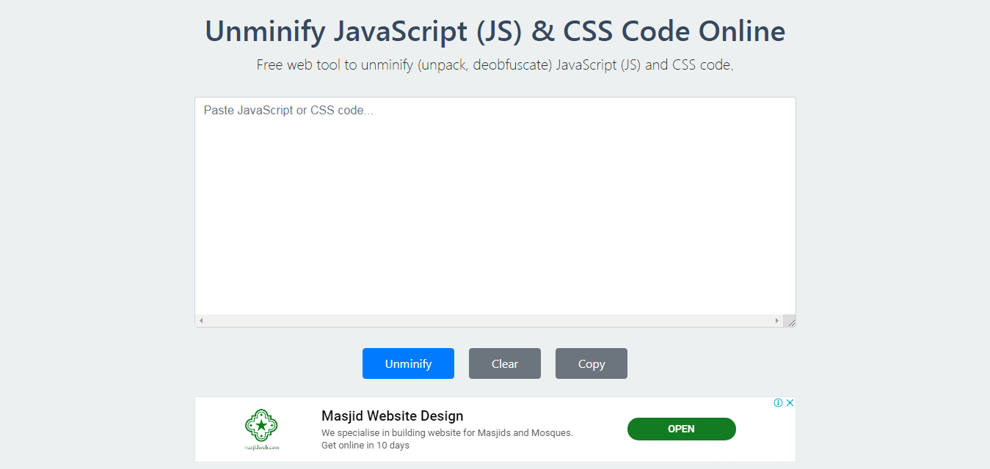Image resolution: width=990 pixels, height=469 pixels.
Task: Click the green star emblem in the ad
Action: pos(261,425)
